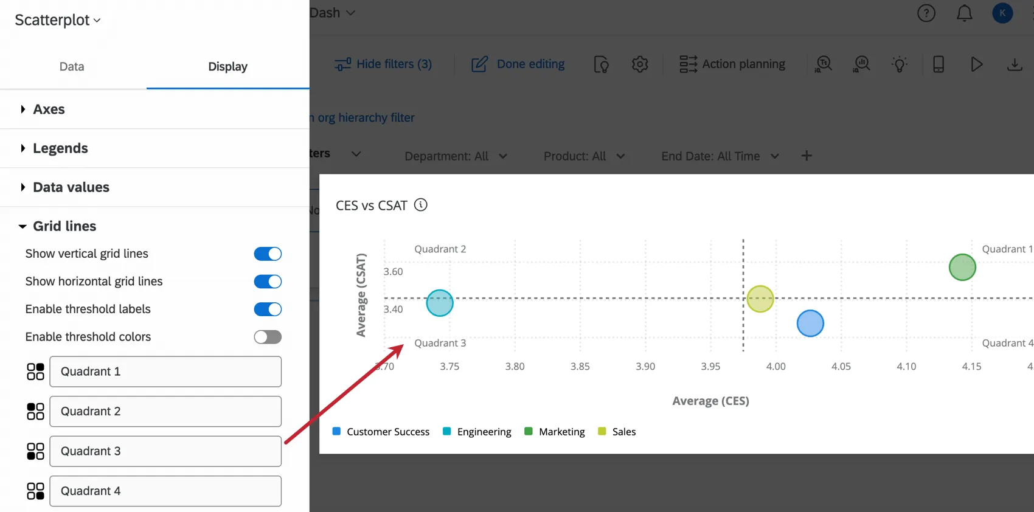Enable threshold colors switch
Screen dimensions: 1034x512
pos(268,337)
